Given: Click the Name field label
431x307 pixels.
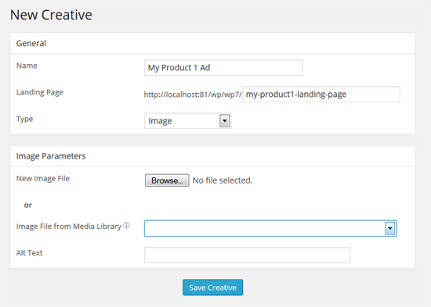Looking at the screenshot, I should point(27,66).
